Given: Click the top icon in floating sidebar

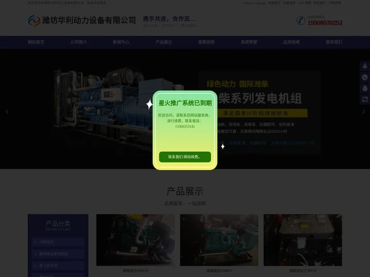Looking at the screenshot, I should (x=365, y=66).
